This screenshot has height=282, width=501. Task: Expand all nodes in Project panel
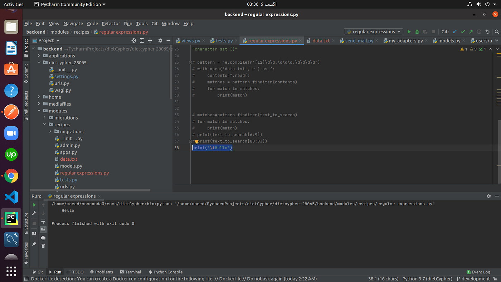142,41
